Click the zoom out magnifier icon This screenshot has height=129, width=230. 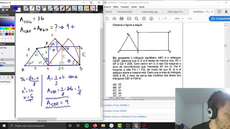(137, 19)
